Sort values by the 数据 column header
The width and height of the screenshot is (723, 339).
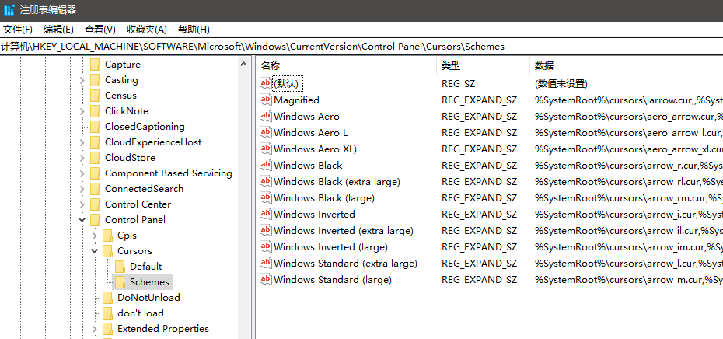(626, 66)
